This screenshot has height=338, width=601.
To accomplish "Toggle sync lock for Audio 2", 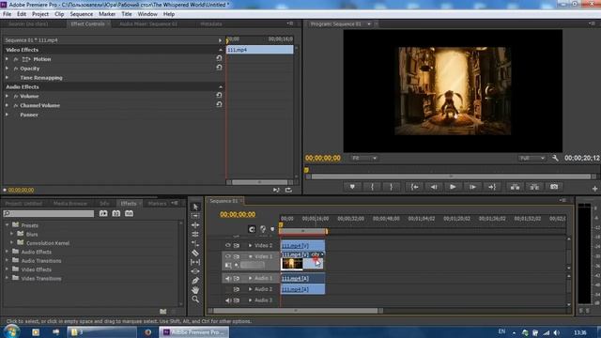I will (237, 289).
